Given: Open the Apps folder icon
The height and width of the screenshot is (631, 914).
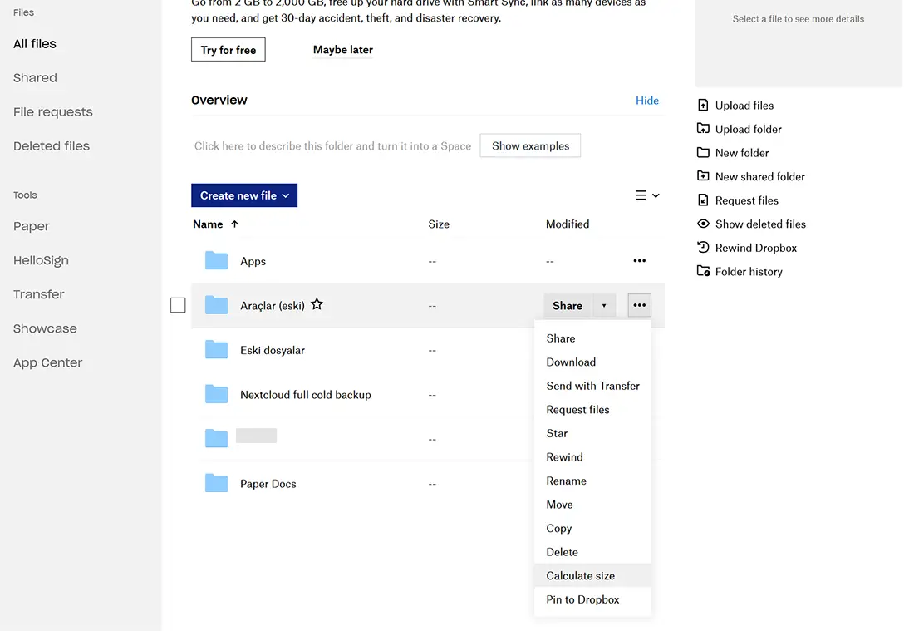Looking at the screenshot, I should [216, 261].
